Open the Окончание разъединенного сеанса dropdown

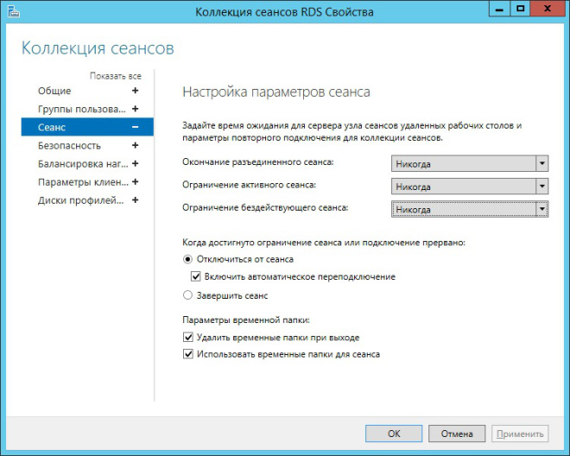(469, 163)
